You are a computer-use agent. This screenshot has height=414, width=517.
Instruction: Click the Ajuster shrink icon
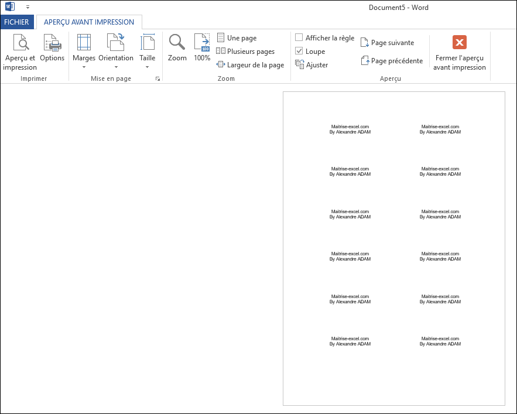[x=299, y=64]
